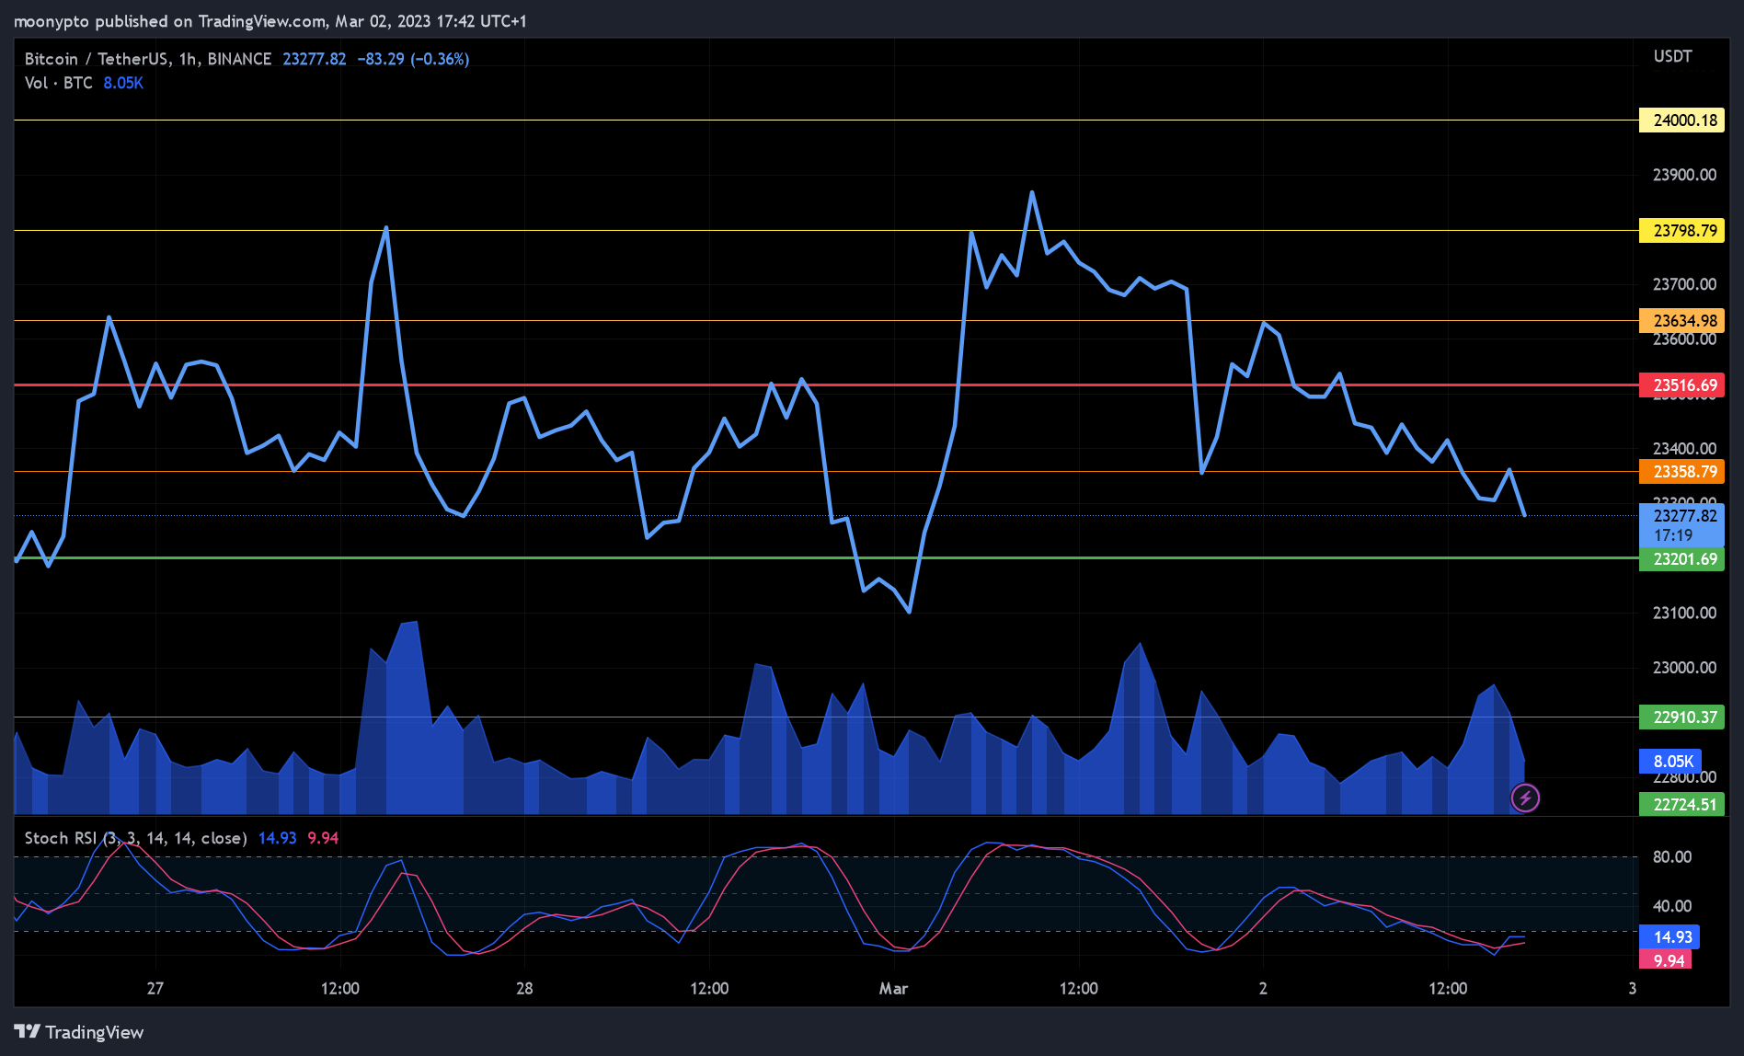
Task: Click the Bitcoin / TetherUS symbol title
Action: point(148,59)
